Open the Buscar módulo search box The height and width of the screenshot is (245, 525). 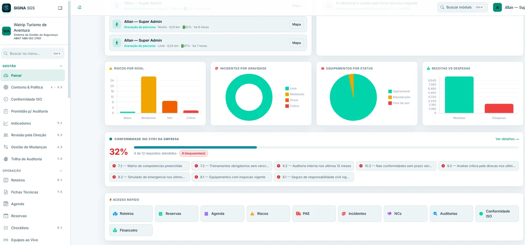[x=462, y=7]
